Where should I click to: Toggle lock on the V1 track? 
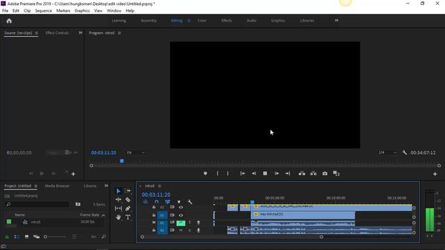154,215
